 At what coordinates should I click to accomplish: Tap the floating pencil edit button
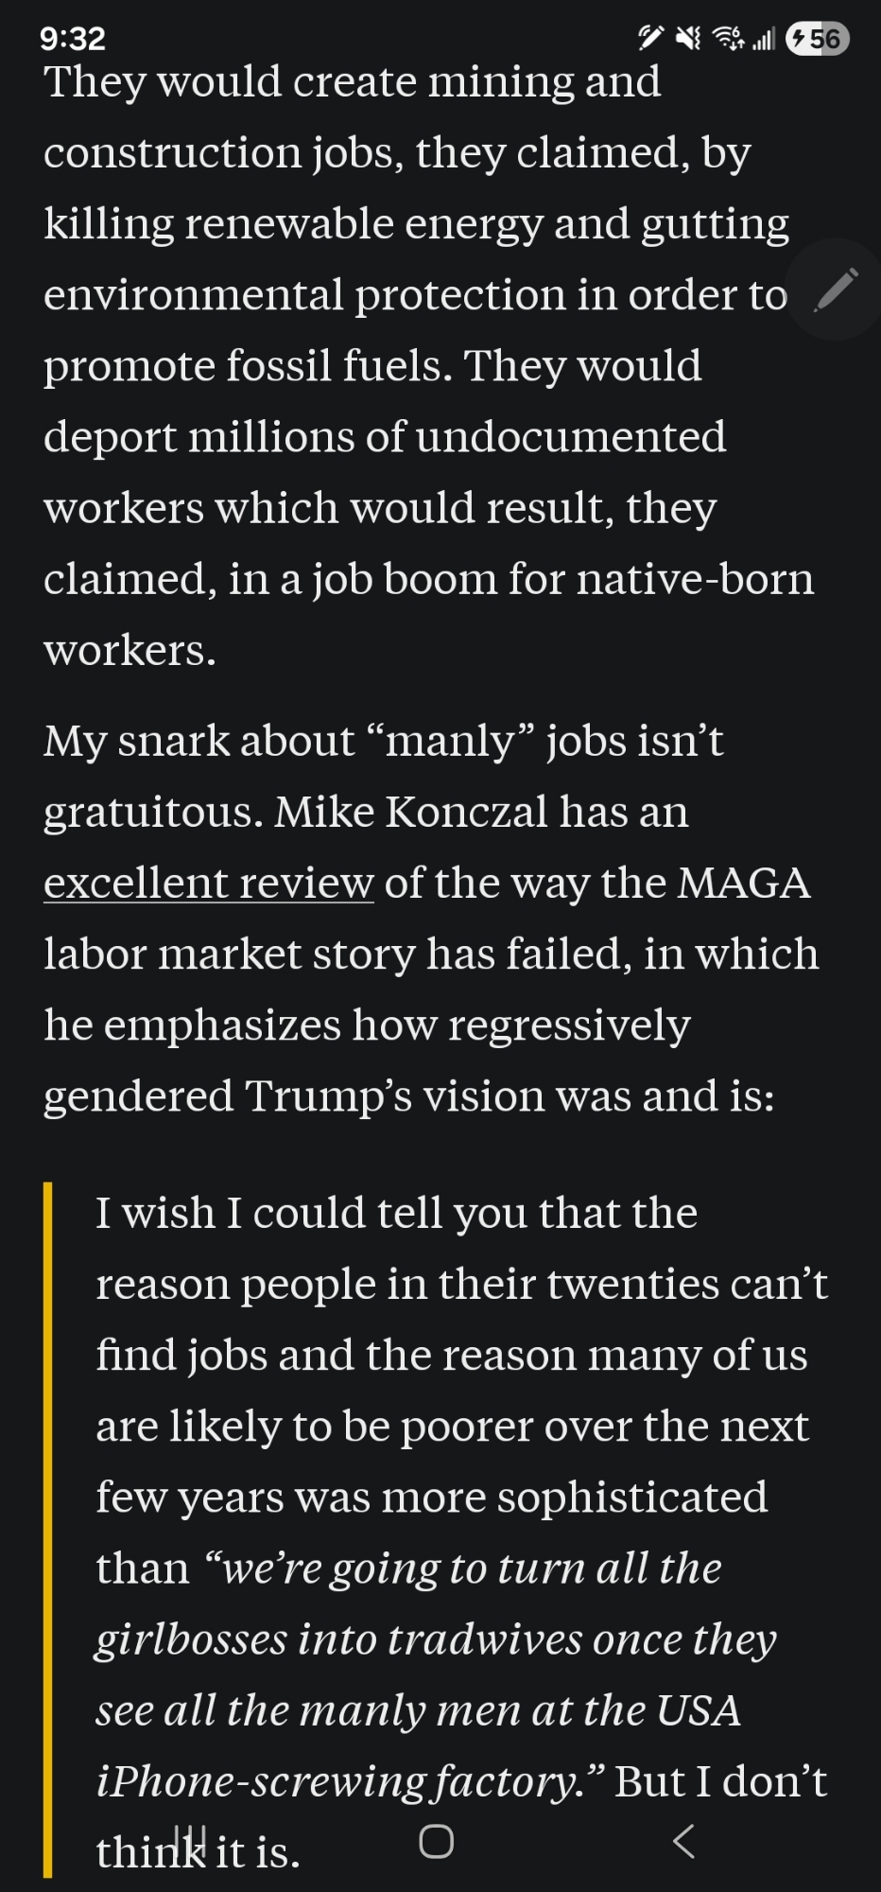pos(836,289)
